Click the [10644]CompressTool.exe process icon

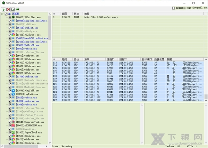pos(13,122)
